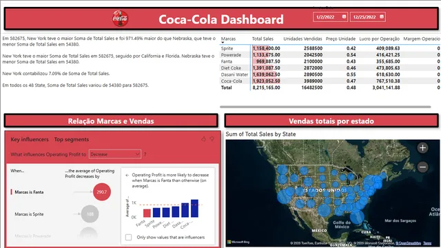The height and width of the screenshot is (248, 441).
Task: Switch to Key influencers tab
Action: pyautogui.click(x=30, y=139)
